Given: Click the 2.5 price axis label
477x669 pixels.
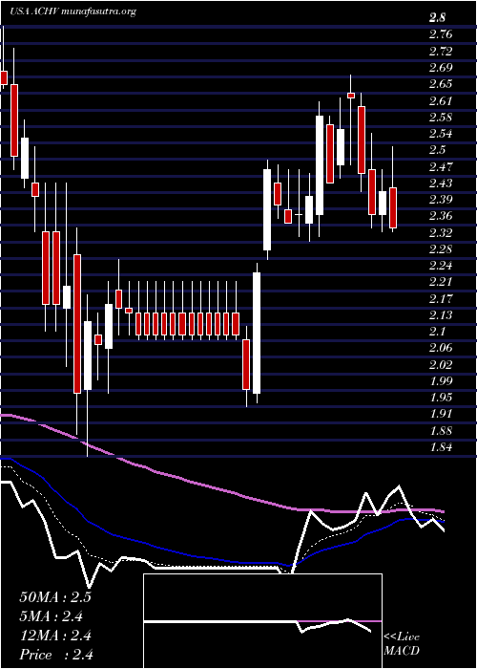Looking at the screenshot, I should [x=437, y=150].
